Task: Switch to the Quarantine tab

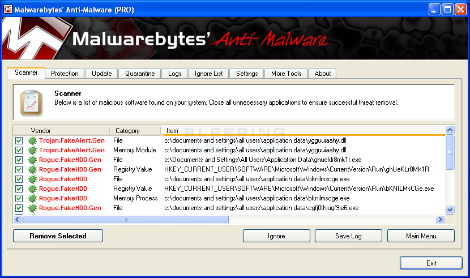Action: 140,74
